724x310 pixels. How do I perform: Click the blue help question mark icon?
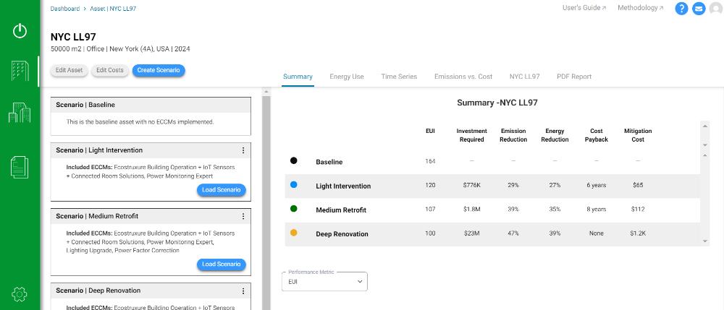point(681,8)
